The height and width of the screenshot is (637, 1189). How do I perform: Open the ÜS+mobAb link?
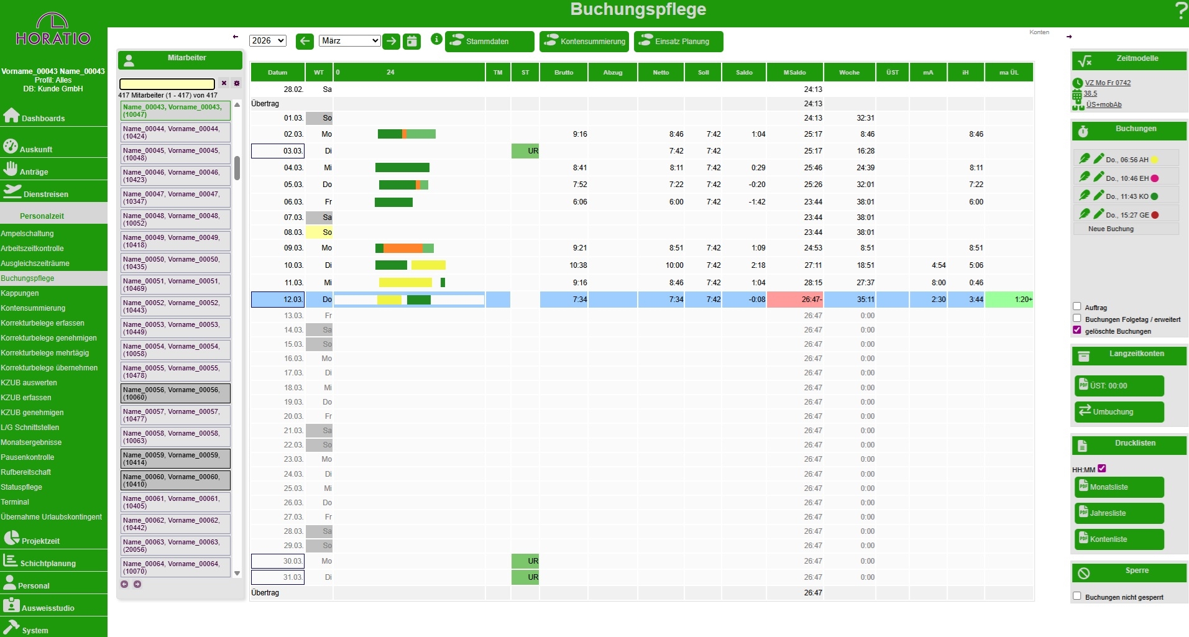click(1104, 104)
